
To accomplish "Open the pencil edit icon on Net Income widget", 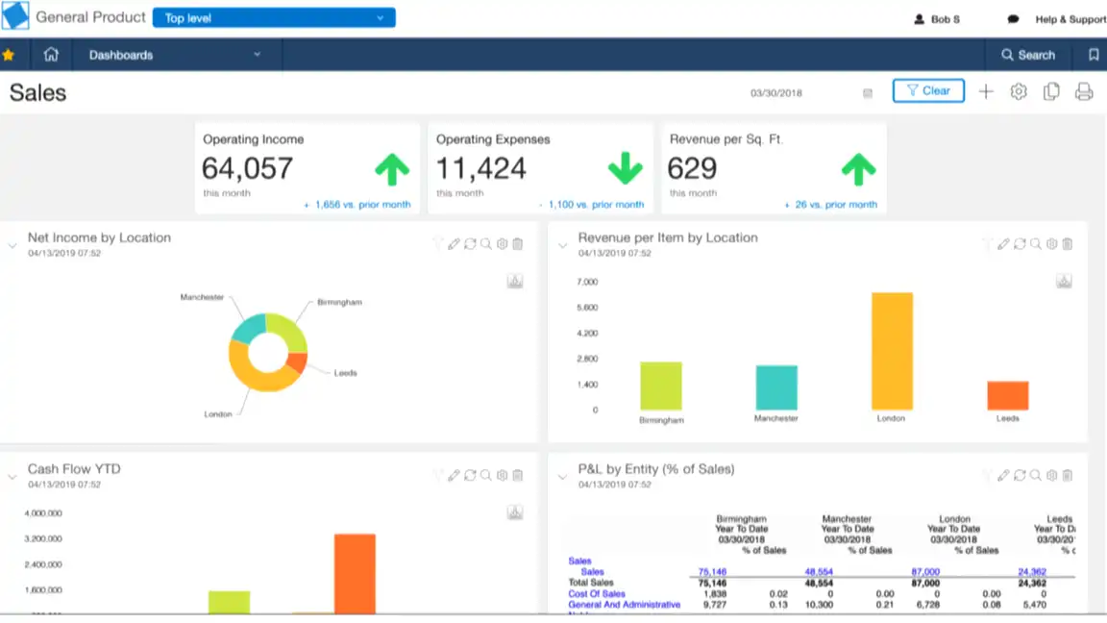I will click(454, 243).
